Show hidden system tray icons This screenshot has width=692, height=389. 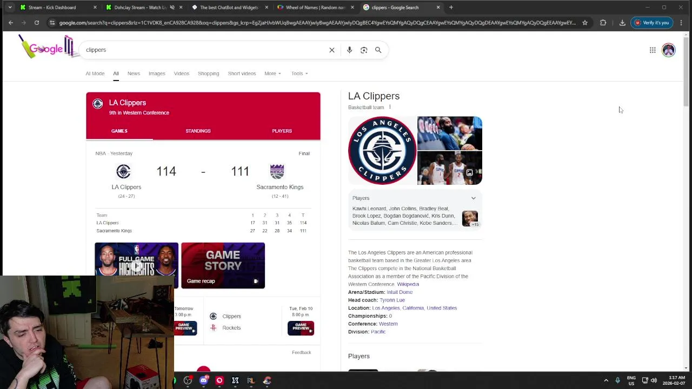pos(605,380)
